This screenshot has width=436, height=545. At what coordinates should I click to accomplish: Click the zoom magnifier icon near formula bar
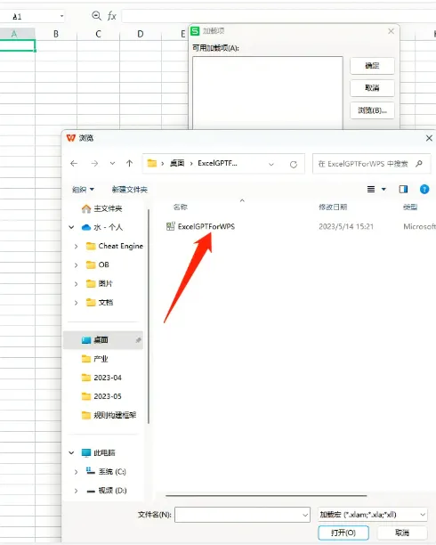pos(96,16)
